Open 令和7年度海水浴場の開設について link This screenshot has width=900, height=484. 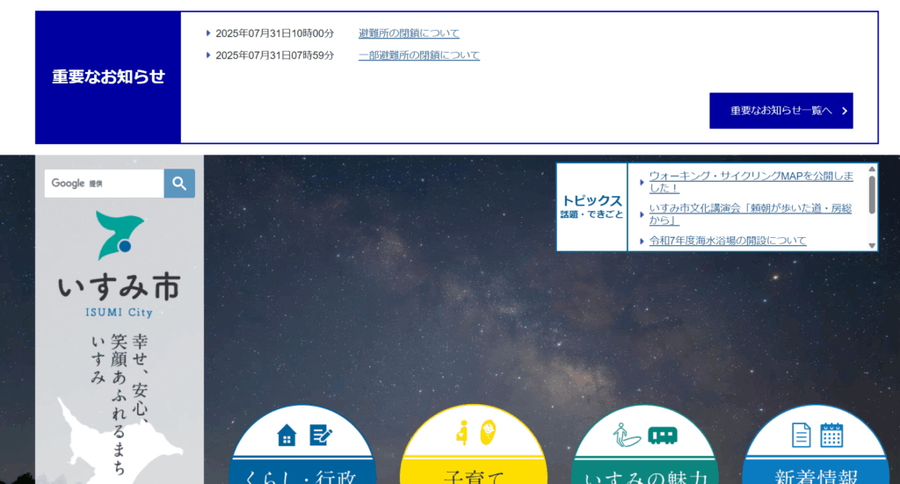pyautogui.click(x=728, y=241)
